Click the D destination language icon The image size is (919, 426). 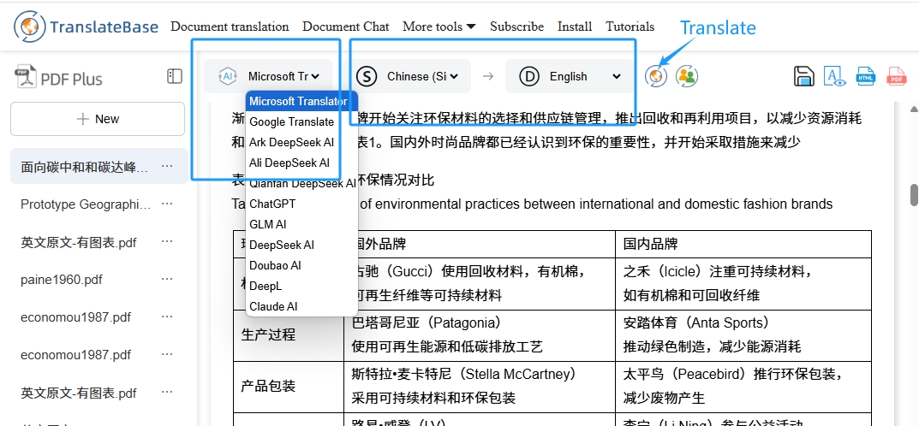[528, 76]
